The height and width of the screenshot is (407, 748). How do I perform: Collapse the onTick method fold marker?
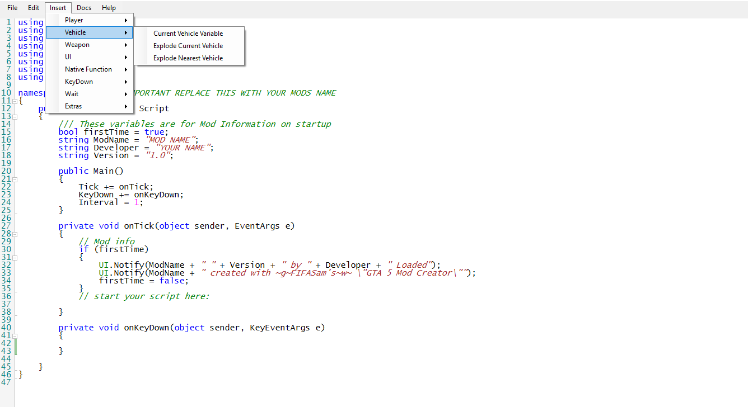[x=15, y=234]
